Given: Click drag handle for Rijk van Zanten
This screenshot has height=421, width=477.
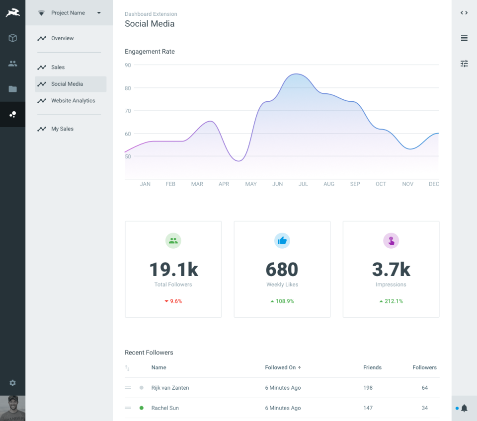Looking at the screenshot, I should 128,388.
